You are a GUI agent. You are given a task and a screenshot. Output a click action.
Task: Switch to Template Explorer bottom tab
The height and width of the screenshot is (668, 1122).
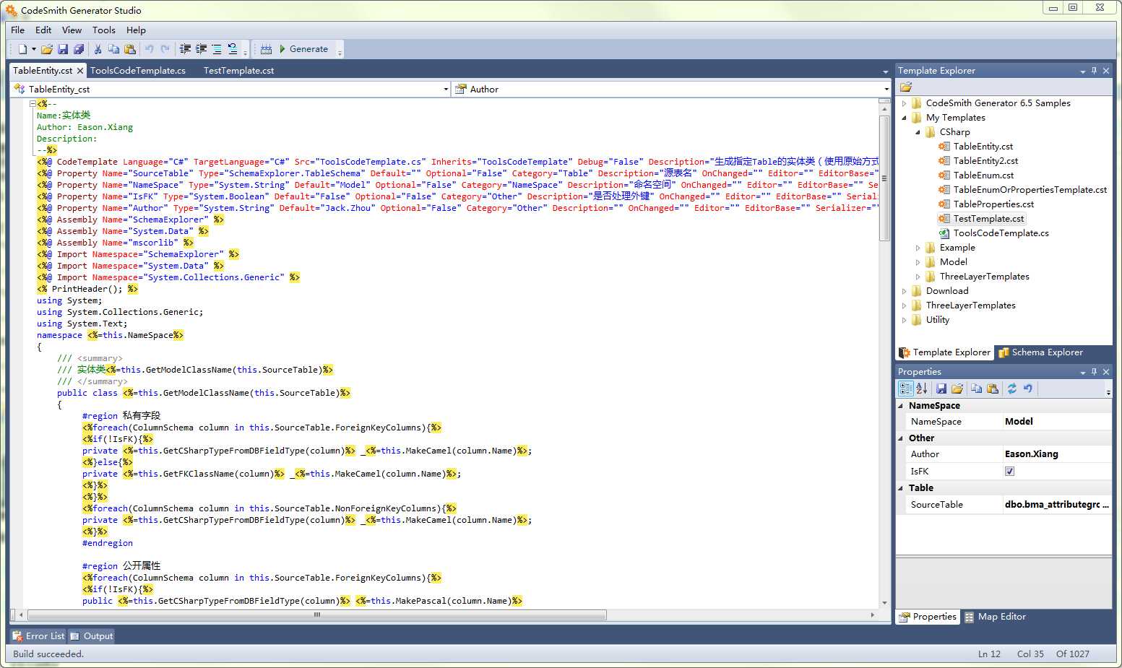point(945,352)
